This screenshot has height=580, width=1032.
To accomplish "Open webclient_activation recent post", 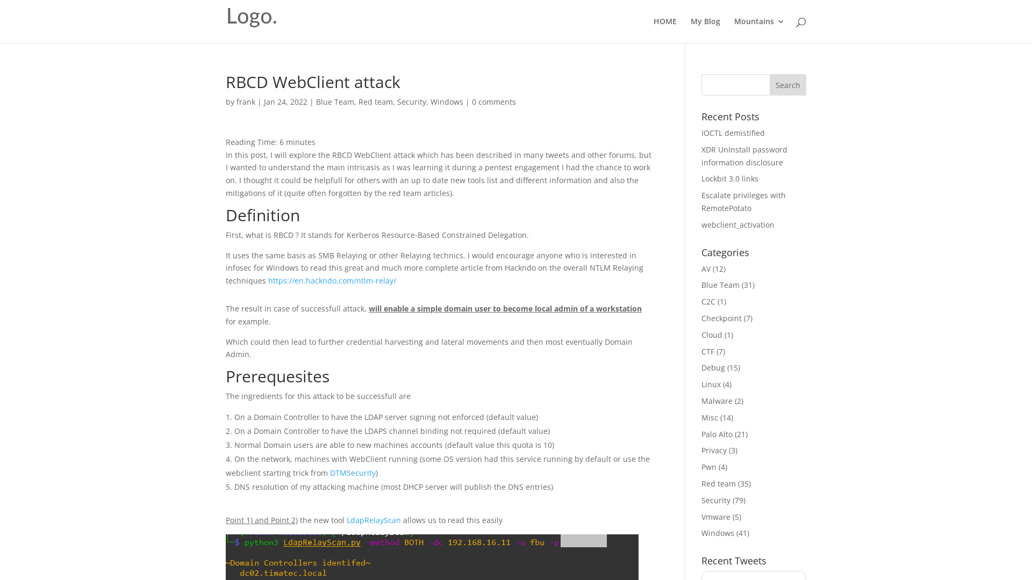I will (x=738, y=225).
